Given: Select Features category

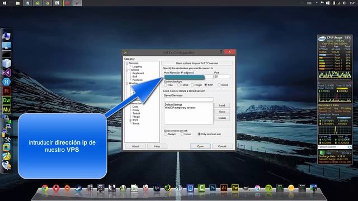Looking at the screenshot, I should (138, 80).
